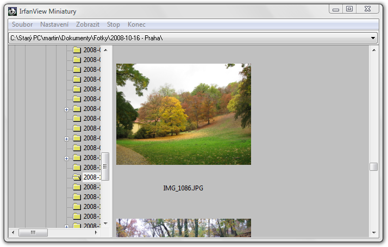Select the open folder icon in tree
The image size is (388, 247).
77,177
